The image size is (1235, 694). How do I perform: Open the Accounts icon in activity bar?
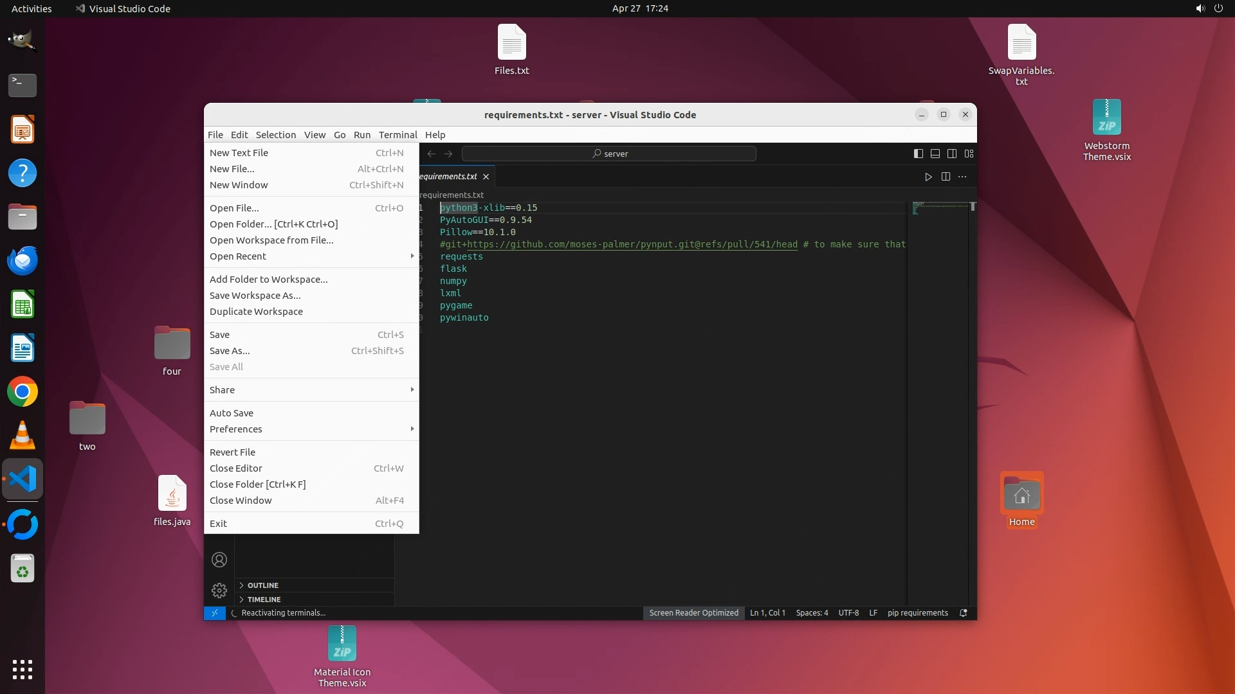pos(219,560)
